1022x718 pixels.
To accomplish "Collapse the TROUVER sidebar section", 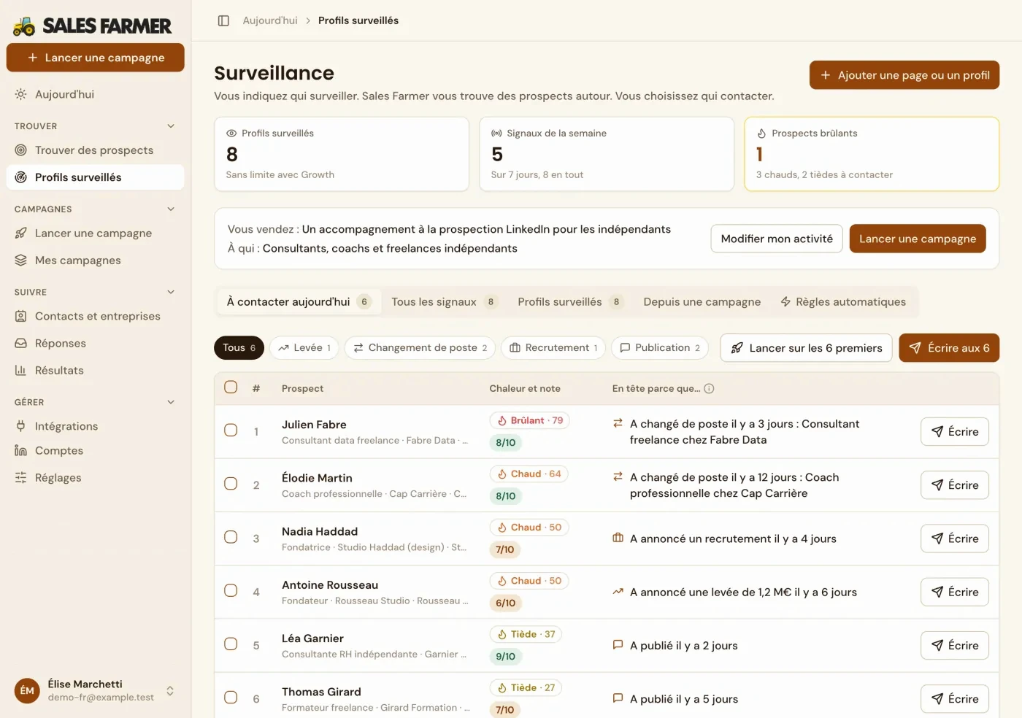I will click(x=171, y=126).
